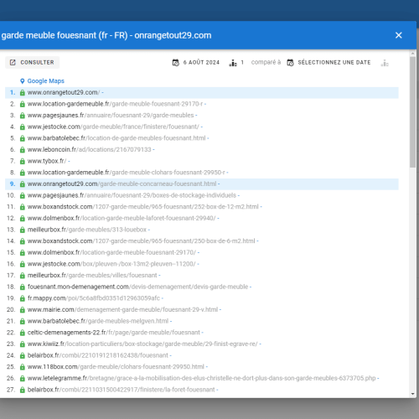Click the lock icon on row 19
Viewport: 419px width, 419px height.
tap(23, 298)
